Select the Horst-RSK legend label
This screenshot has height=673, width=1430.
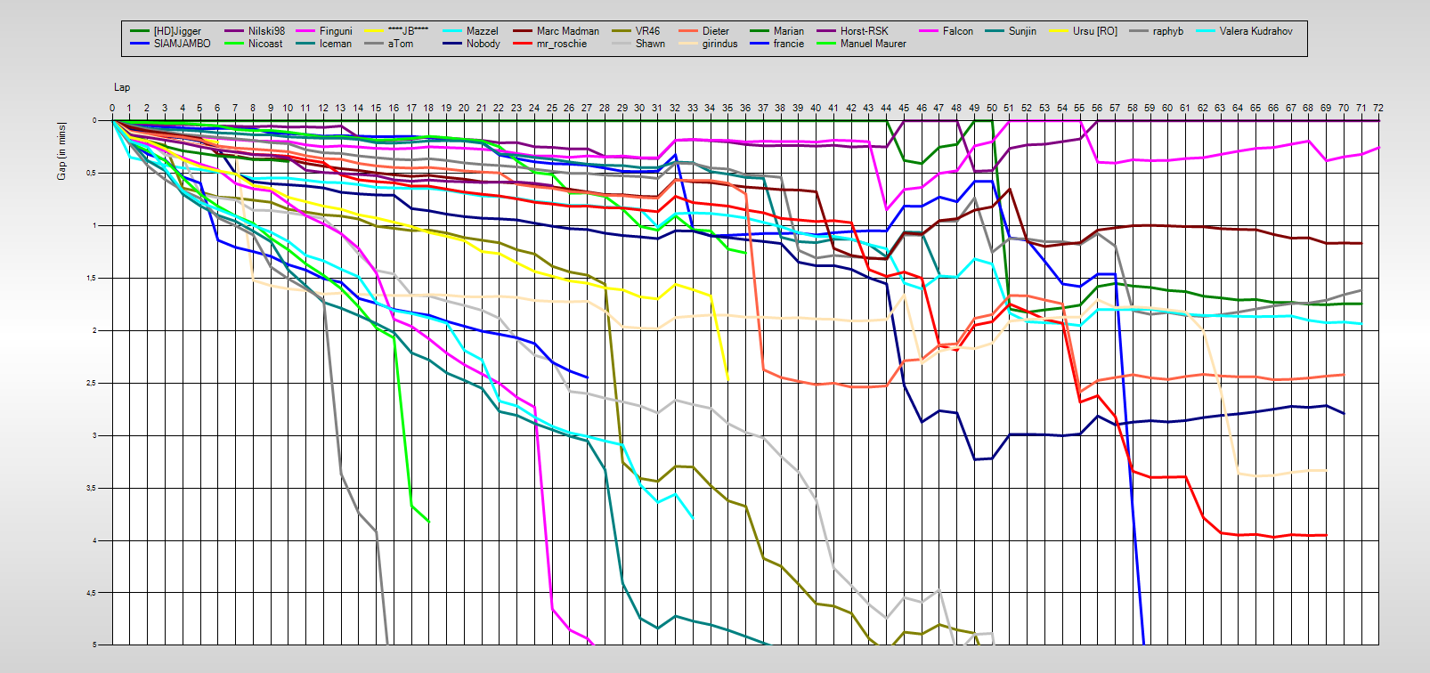coord(864,31)
